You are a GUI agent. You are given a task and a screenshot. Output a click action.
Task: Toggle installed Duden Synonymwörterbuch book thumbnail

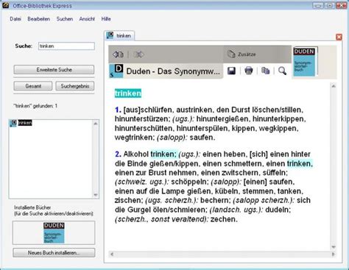(54, 232)
